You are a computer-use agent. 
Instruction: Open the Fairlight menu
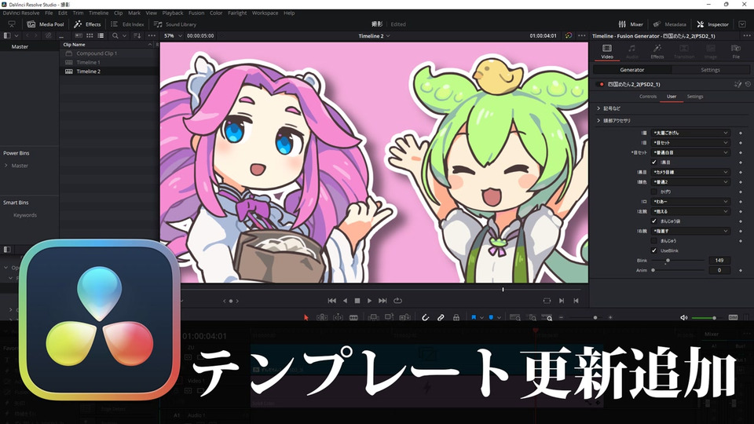tap(237, 13)
